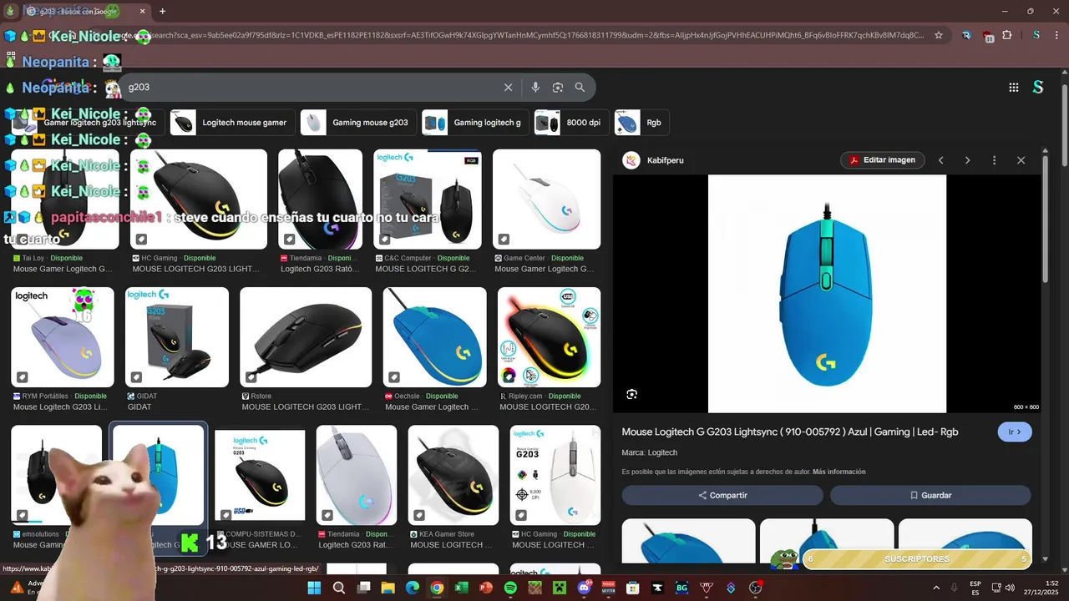The image size is (1069, 601).
Task: Select the 8000 dpi filter chip
Action: 570,123
